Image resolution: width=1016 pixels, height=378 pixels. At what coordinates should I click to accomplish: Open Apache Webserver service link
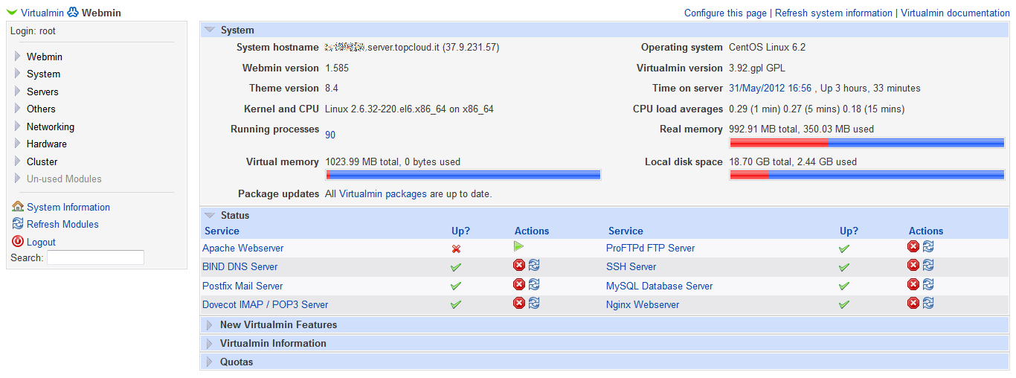[242, 248]
